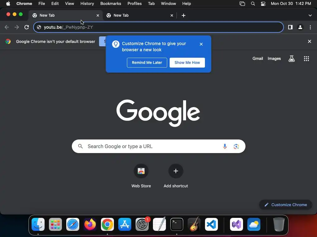Open Safari from the Dock
Viewport: 317px width, 237px height.
pos(72,224)
